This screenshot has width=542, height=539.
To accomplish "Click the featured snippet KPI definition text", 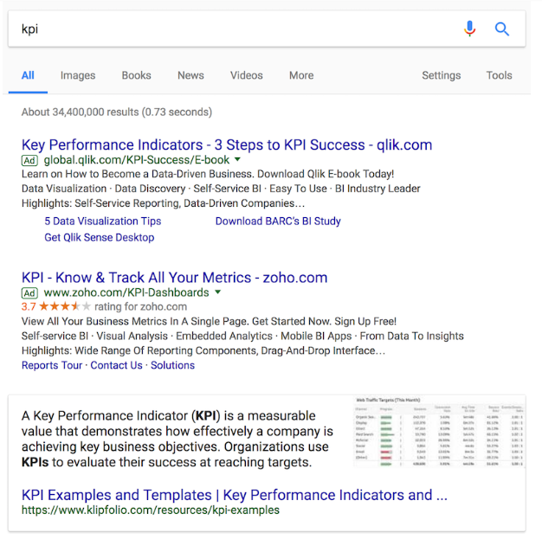I will click(177, 439).
